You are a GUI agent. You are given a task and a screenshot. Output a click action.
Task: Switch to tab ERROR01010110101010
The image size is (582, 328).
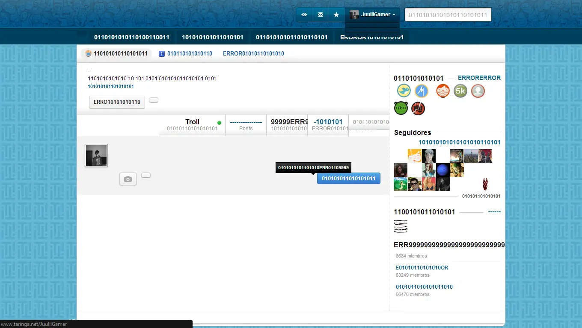[x=253, y=54]
